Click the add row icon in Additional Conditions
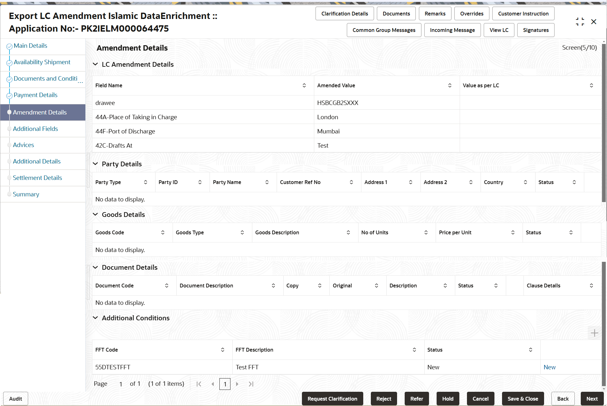The image size is (607, 406). 595,333
